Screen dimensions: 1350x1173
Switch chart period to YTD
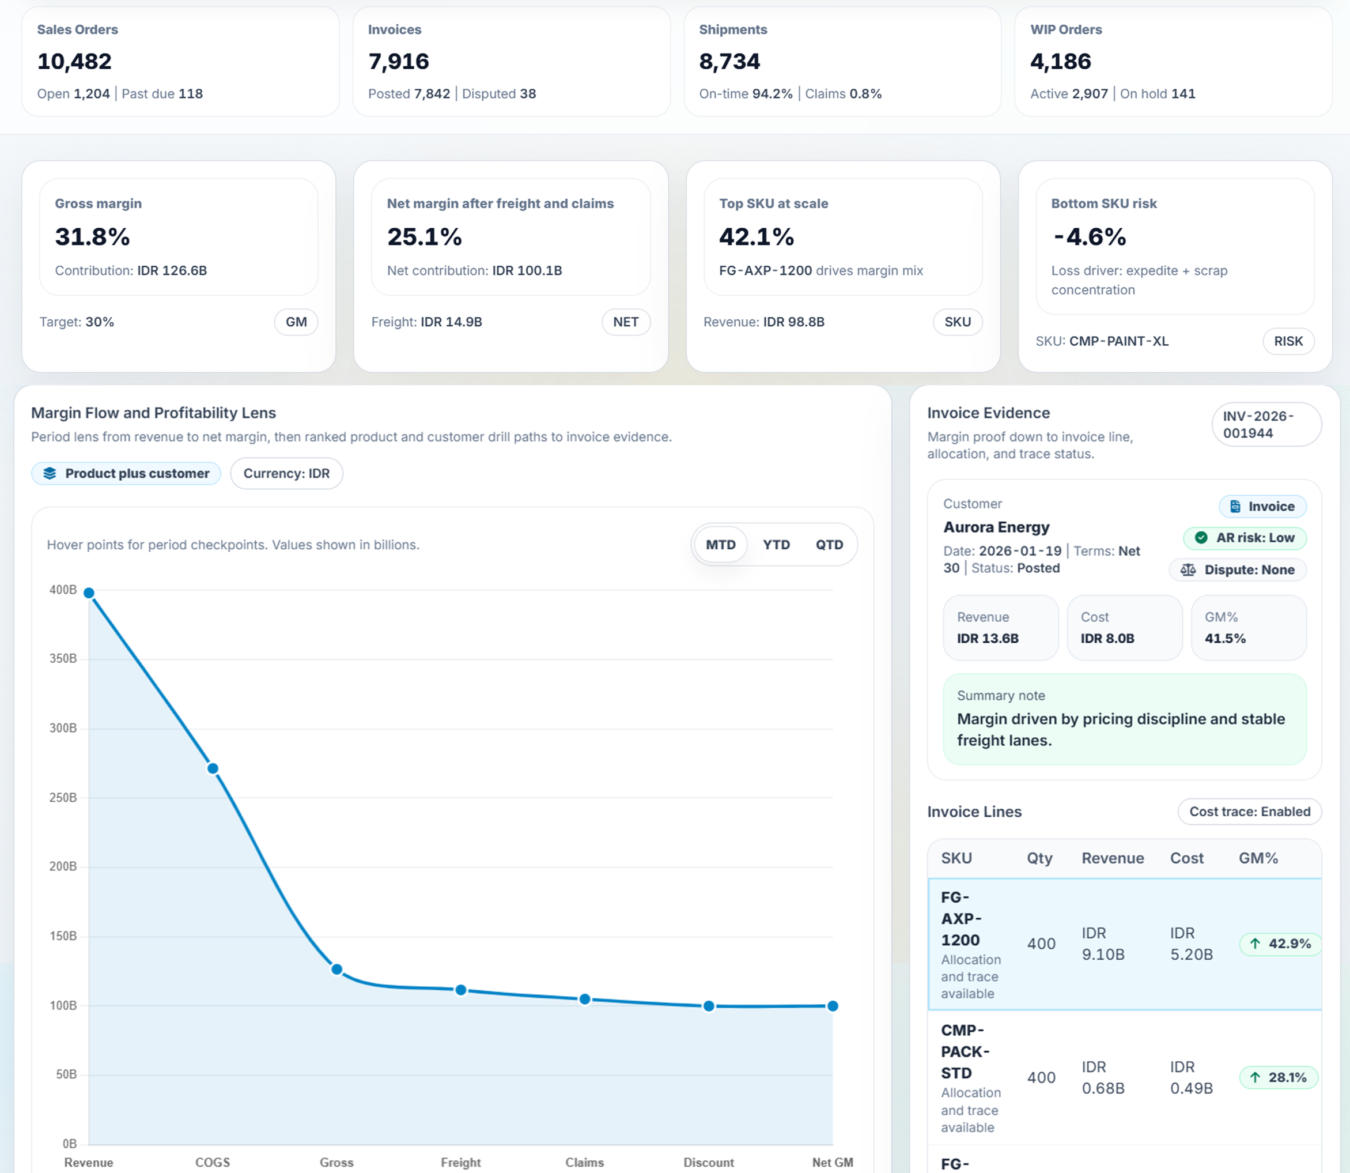(x=776, y=544)
